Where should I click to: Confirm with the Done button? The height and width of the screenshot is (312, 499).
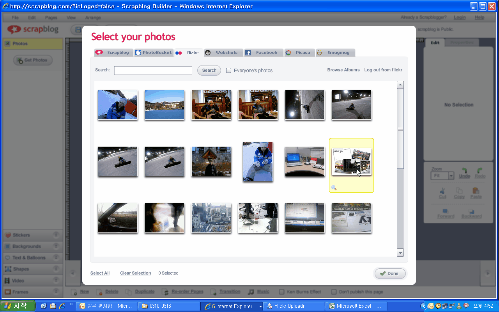pyautogui.click(x=390, y=273)
